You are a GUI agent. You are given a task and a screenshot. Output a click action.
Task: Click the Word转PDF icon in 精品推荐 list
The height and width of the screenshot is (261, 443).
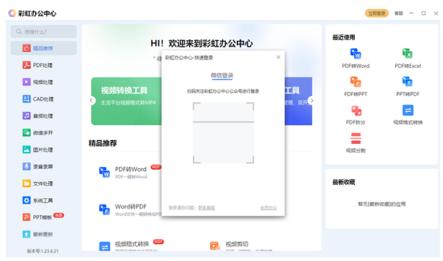point(104,209)
